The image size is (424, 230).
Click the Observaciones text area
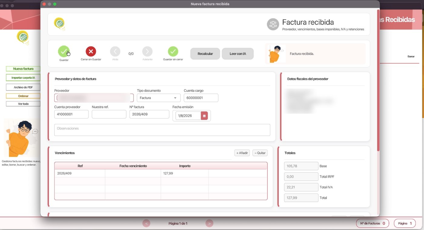[x=162, y=130]
